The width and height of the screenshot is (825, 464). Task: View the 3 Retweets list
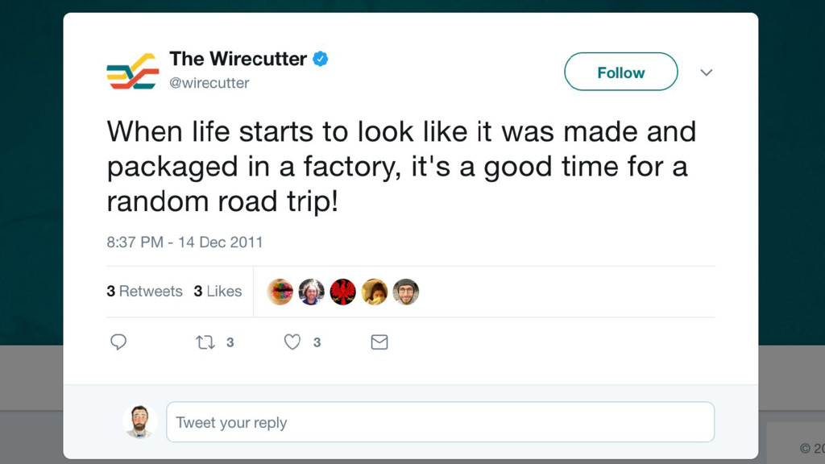(145, 292)
